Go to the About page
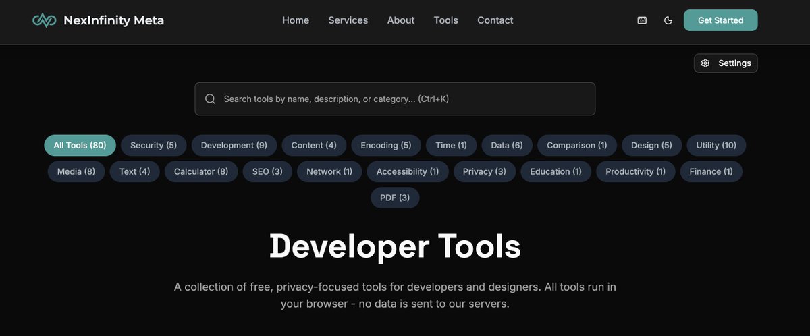The height and width of the screenshot is (336, 810). coord(401,20)
